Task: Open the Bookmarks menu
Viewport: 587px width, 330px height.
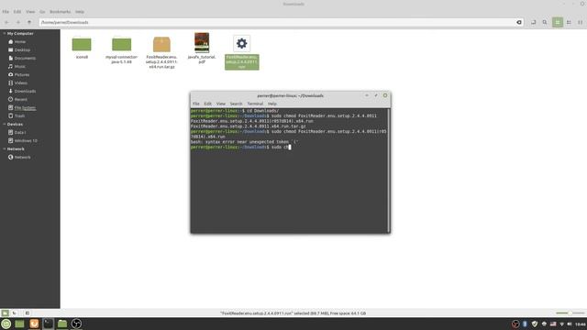Action: tap(60, 12)
